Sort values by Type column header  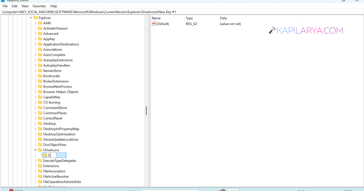click(202, 18)
